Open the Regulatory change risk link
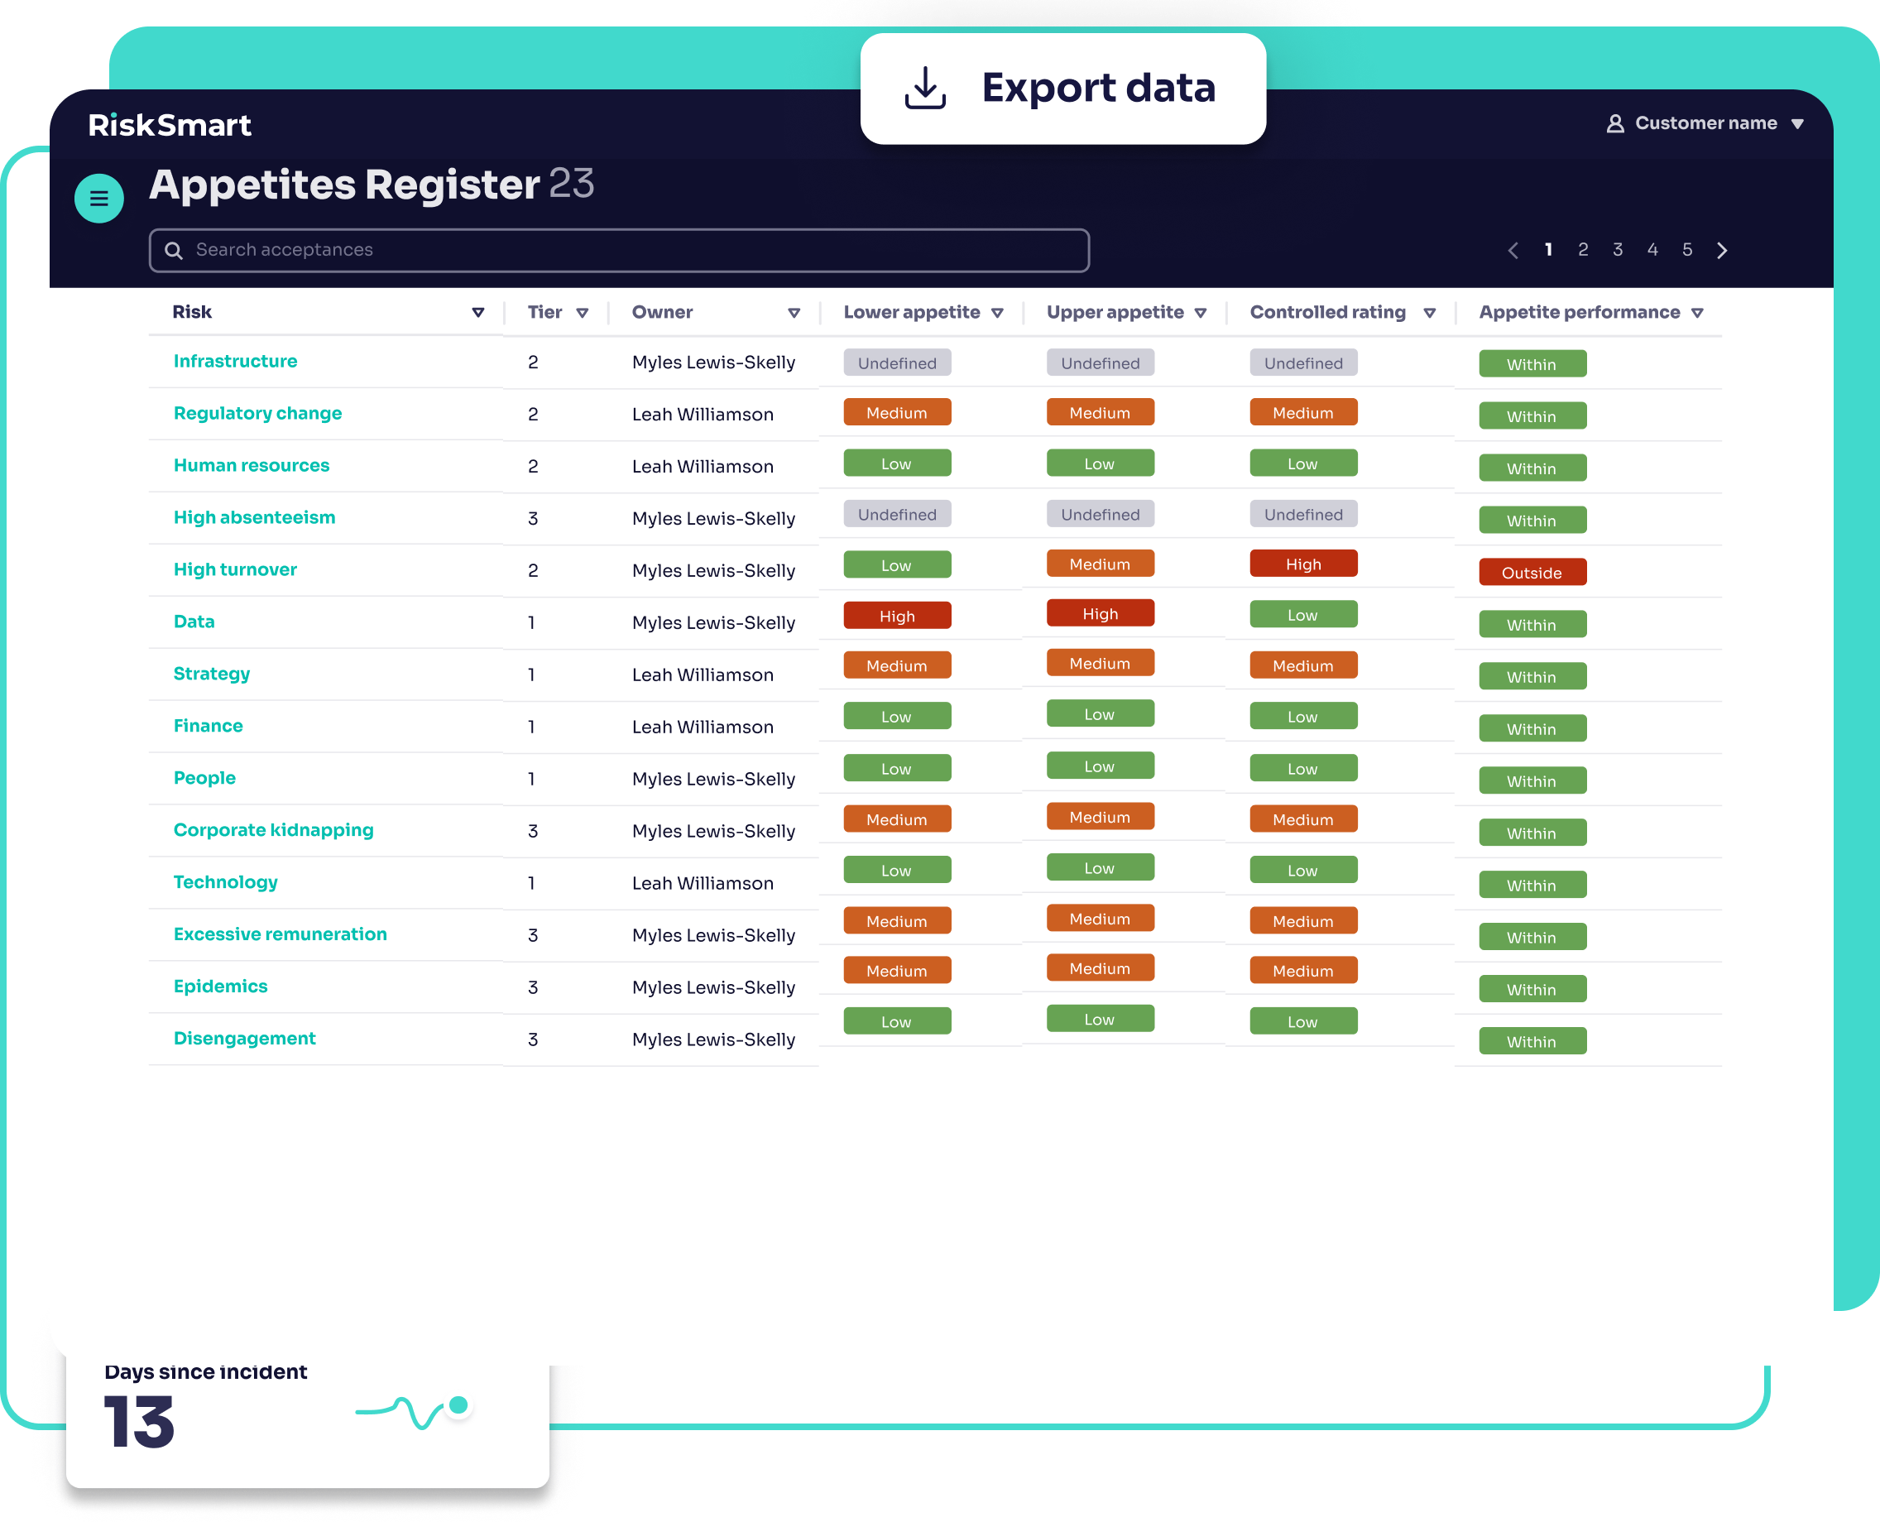This screenshot has width=1880, height=1522. coord(257,413)
